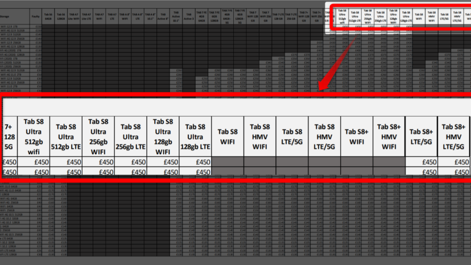
Task: Select the enlarged Tab S8 Ultra 512gb LTE header
Action: click(x=66, y=136)
